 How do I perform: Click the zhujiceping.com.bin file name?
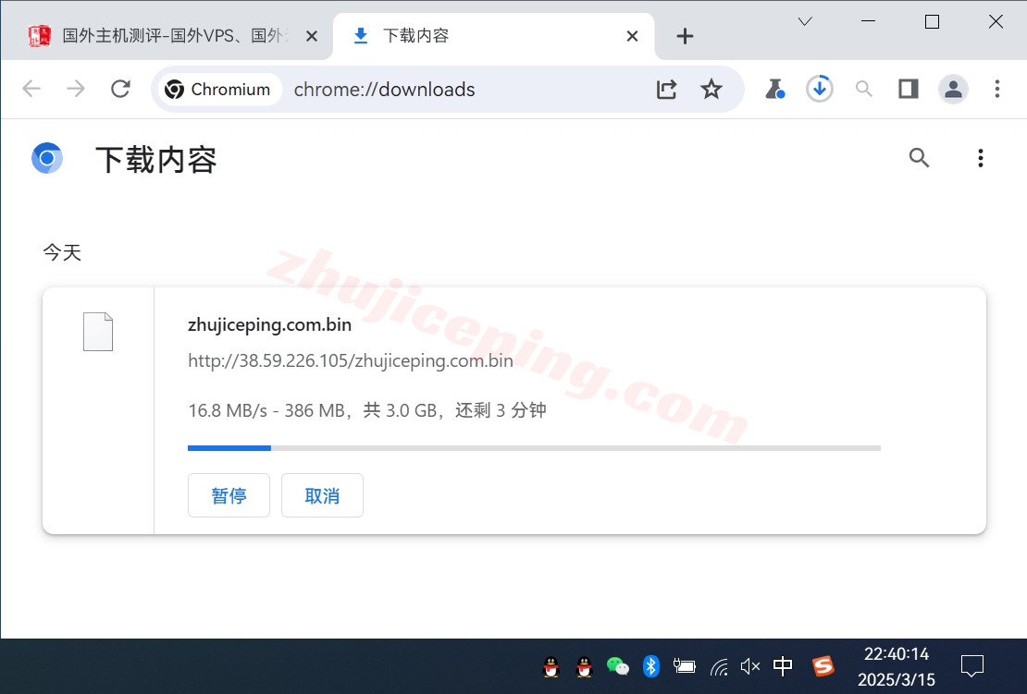click(270, 324)
